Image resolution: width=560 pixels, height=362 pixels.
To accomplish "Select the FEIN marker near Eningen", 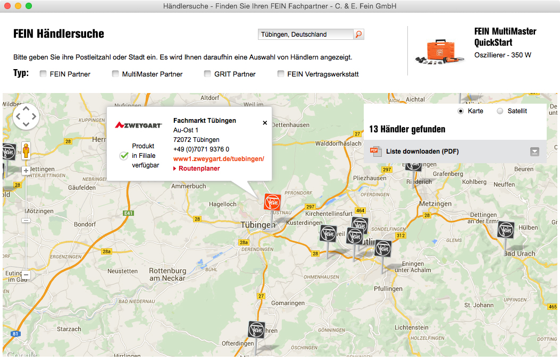I will pos(383,248).
